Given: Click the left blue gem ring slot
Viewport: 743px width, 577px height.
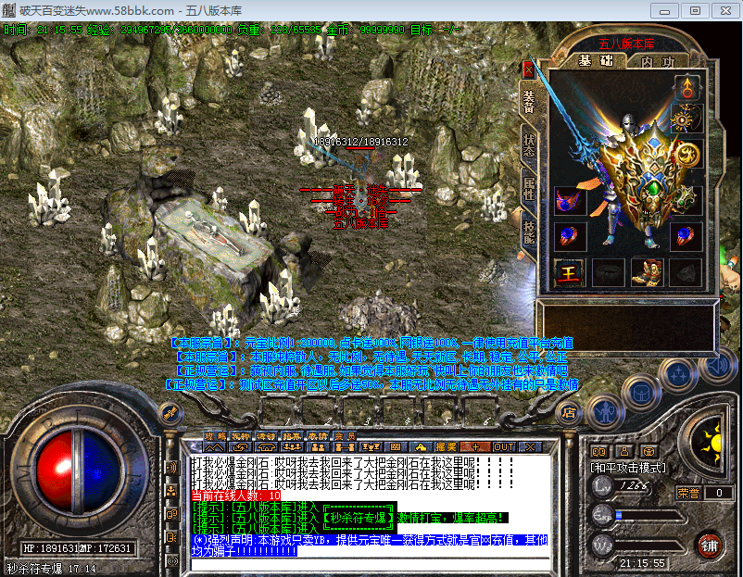Looking at the screenshot, I should 570,236.
